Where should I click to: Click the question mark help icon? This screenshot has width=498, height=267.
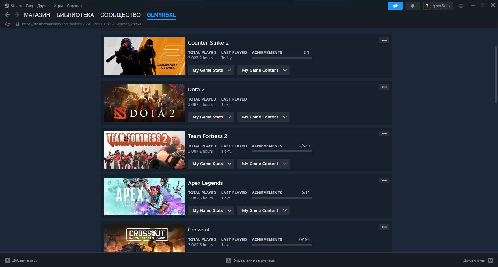point(427,6)
